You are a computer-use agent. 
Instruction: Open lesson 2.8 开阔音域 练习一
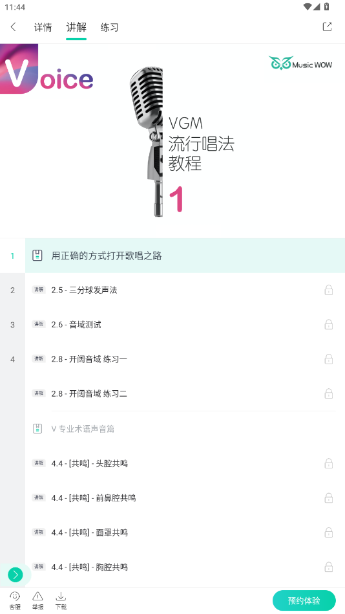[185, 359]
